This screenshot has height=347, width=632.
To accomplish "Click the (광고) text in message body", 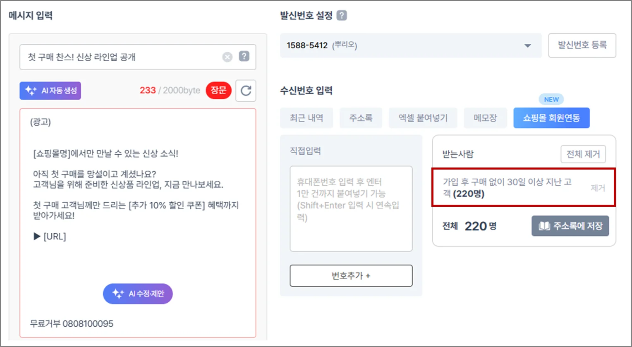I will pos(41,122).
